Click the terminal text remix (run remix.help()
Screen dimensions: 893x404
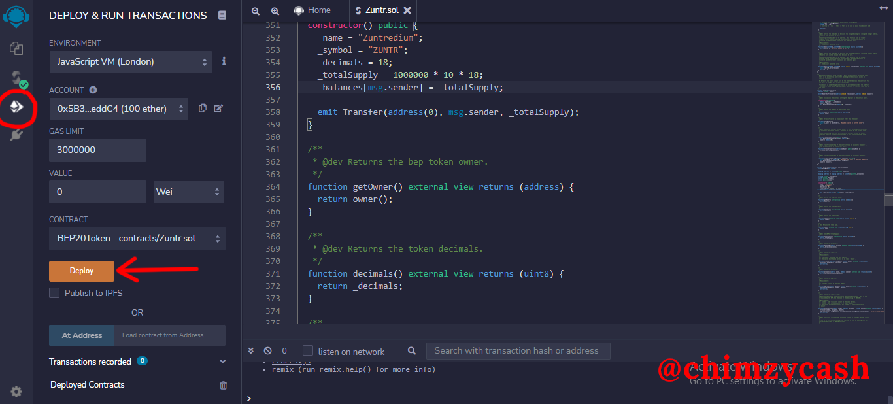354,369
